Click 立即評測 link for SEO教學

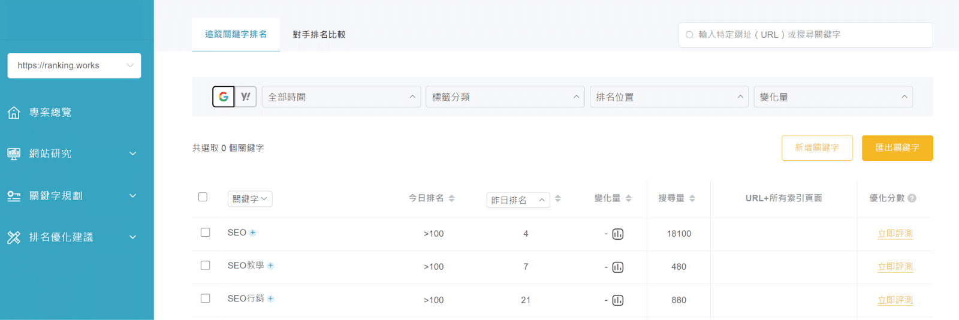895,267
